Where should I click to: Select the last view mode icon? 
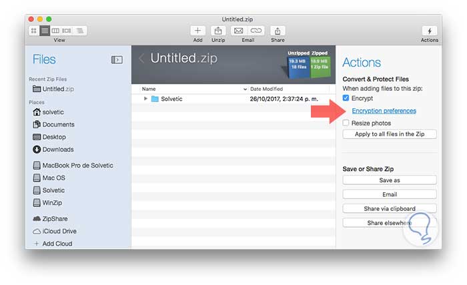[x=79, y=31]
